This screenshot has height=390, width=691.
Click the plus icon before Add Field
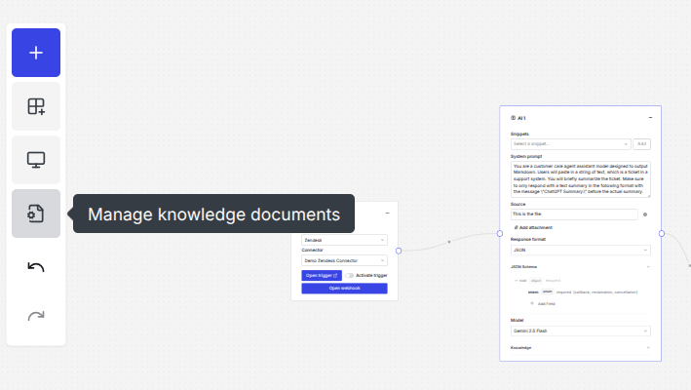tap(532, 303)
